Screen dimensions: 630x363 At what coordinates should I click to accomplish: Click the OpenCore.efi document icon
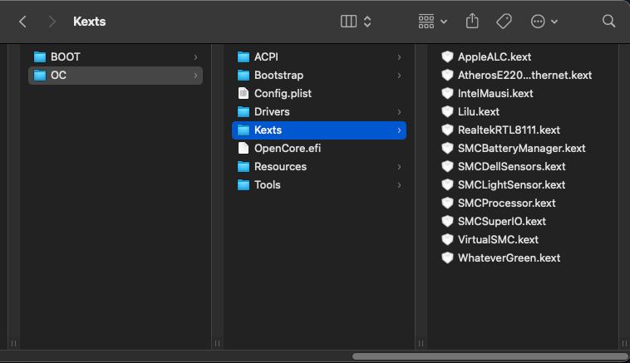(x=243, y=148)
